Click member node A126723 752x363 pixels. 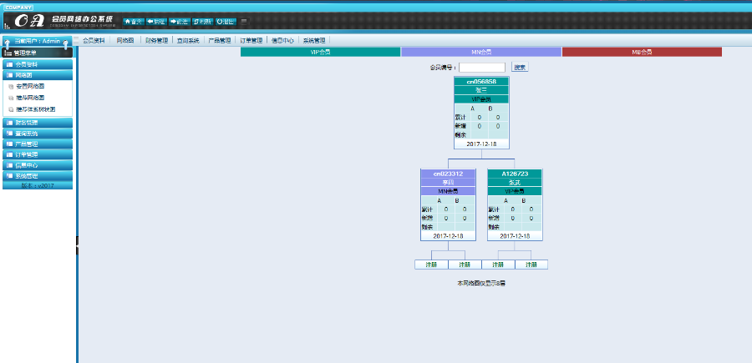coord(516,174)
